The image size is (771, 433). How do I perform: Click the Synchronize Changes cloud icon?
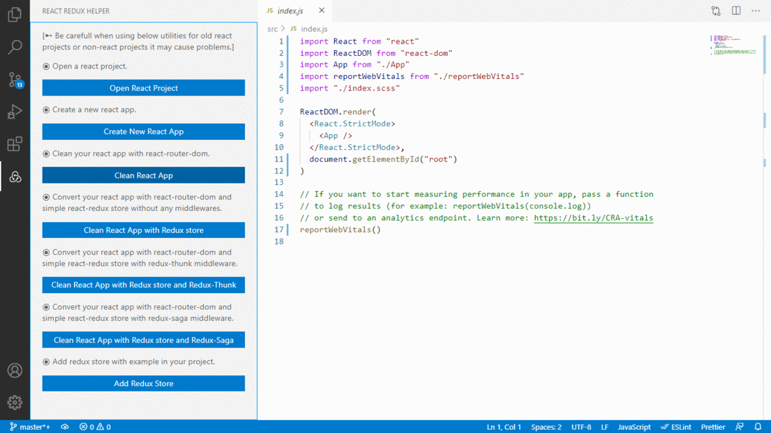tap(65, 427)
